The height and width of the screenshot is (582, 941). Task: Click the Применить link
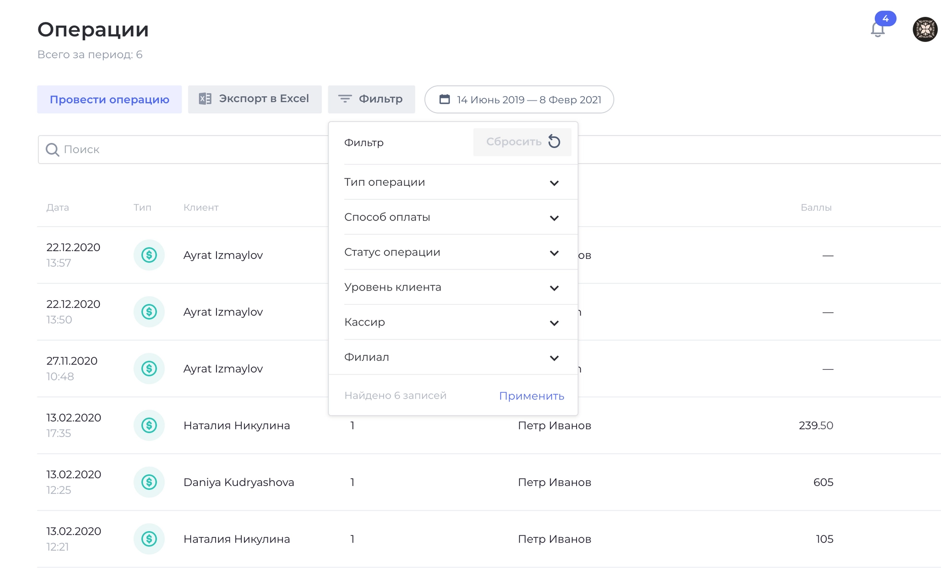click(531, 396)
